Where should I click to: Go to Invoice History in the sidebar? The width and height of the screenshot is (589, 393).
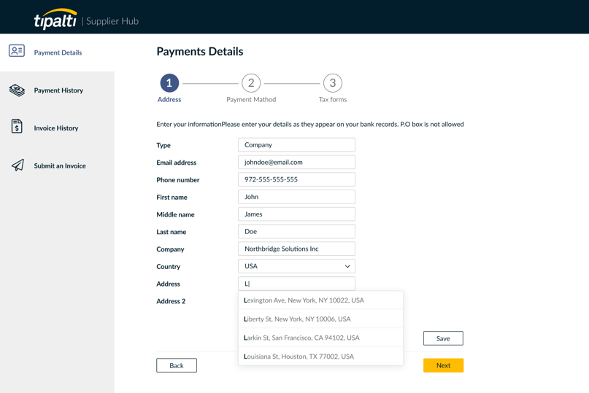pyautogui.click(x=57, y=128)
